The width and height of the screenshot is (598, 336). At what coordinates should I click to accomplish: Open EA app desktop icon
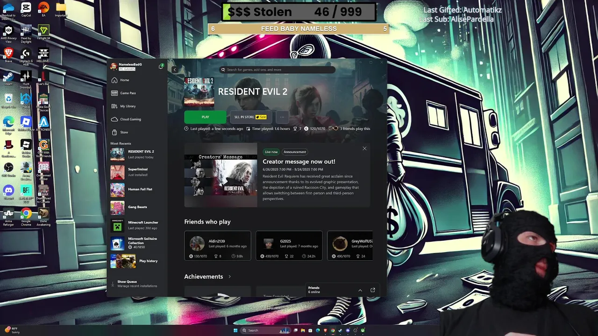43,9
